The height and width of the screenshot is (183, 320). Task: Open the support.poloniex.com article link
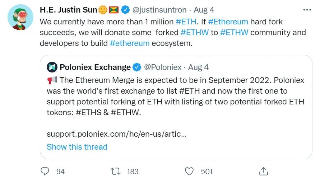pos(116,134)
